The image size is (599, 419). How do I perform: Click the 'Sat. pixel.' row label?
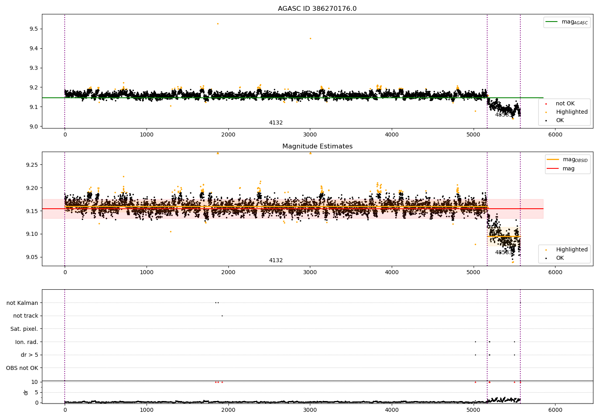[x=24, y=329]
